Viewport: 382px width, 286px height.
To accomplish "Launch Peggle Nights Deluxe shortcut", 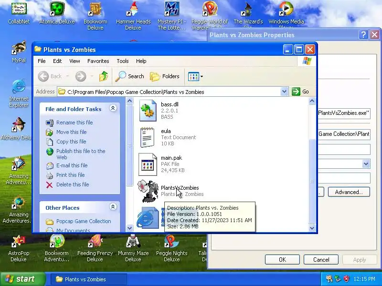I will (x=171, y=248).
